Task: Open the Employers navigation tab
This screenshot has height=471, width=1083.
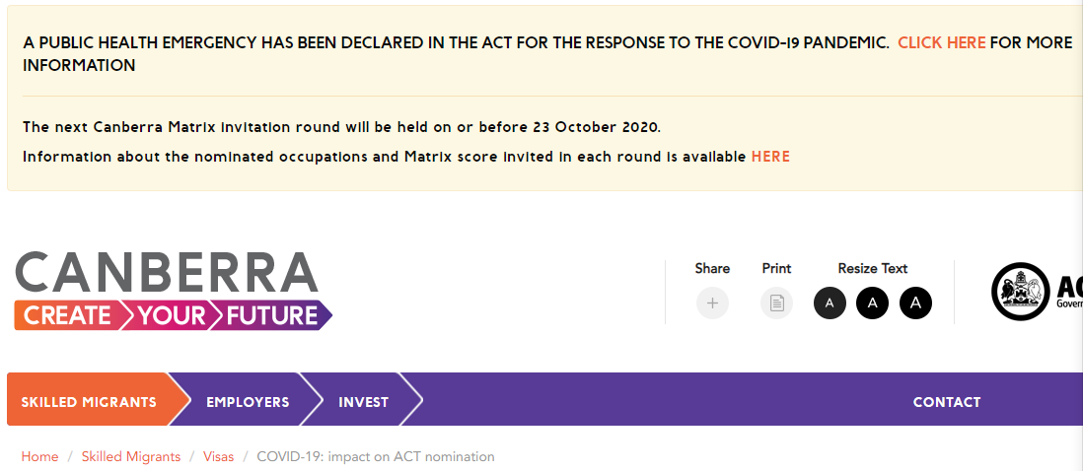Action: (x=248, y=402)
